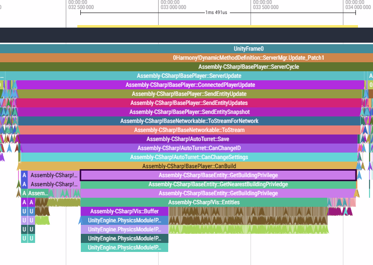Select the salmon BaseNetworkable::ToStream slice
Viewport: 373px width, 265px height.
(189, 130)
